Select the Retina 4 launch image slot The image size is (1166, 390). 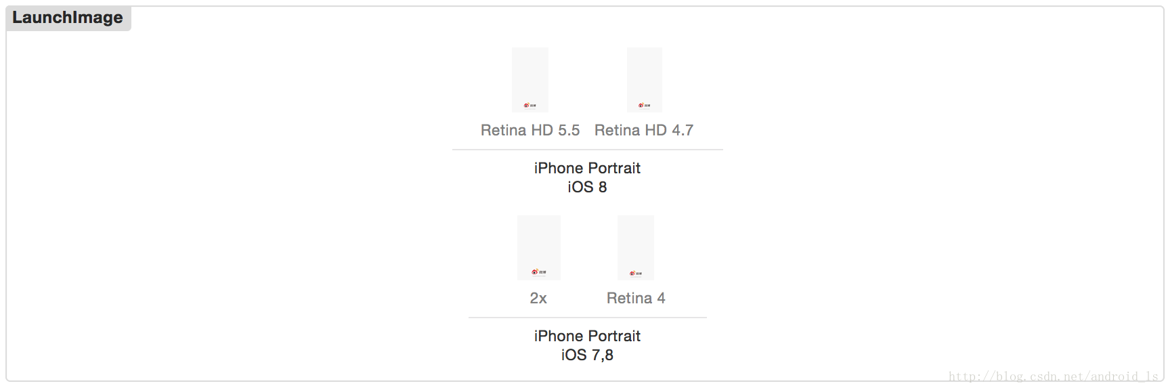click(636, 248)
